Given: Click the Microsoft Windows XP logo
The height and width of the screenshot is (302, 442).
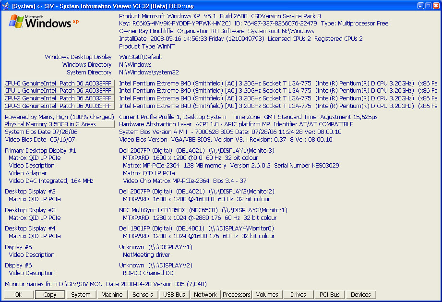Looking at the screenshot, I should (x=44, y=22).
